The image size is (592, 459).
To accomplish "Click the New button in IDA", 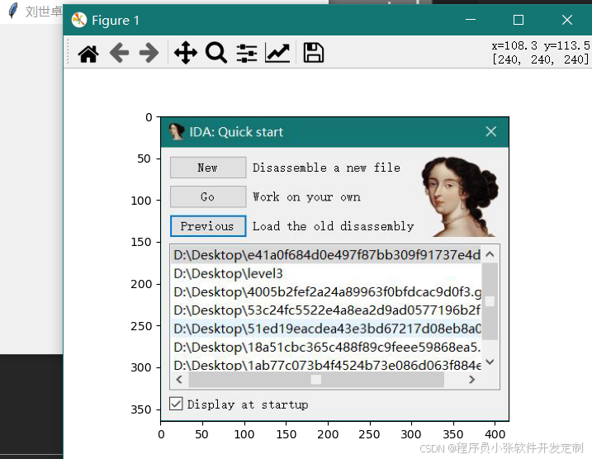I will (208, 168).
